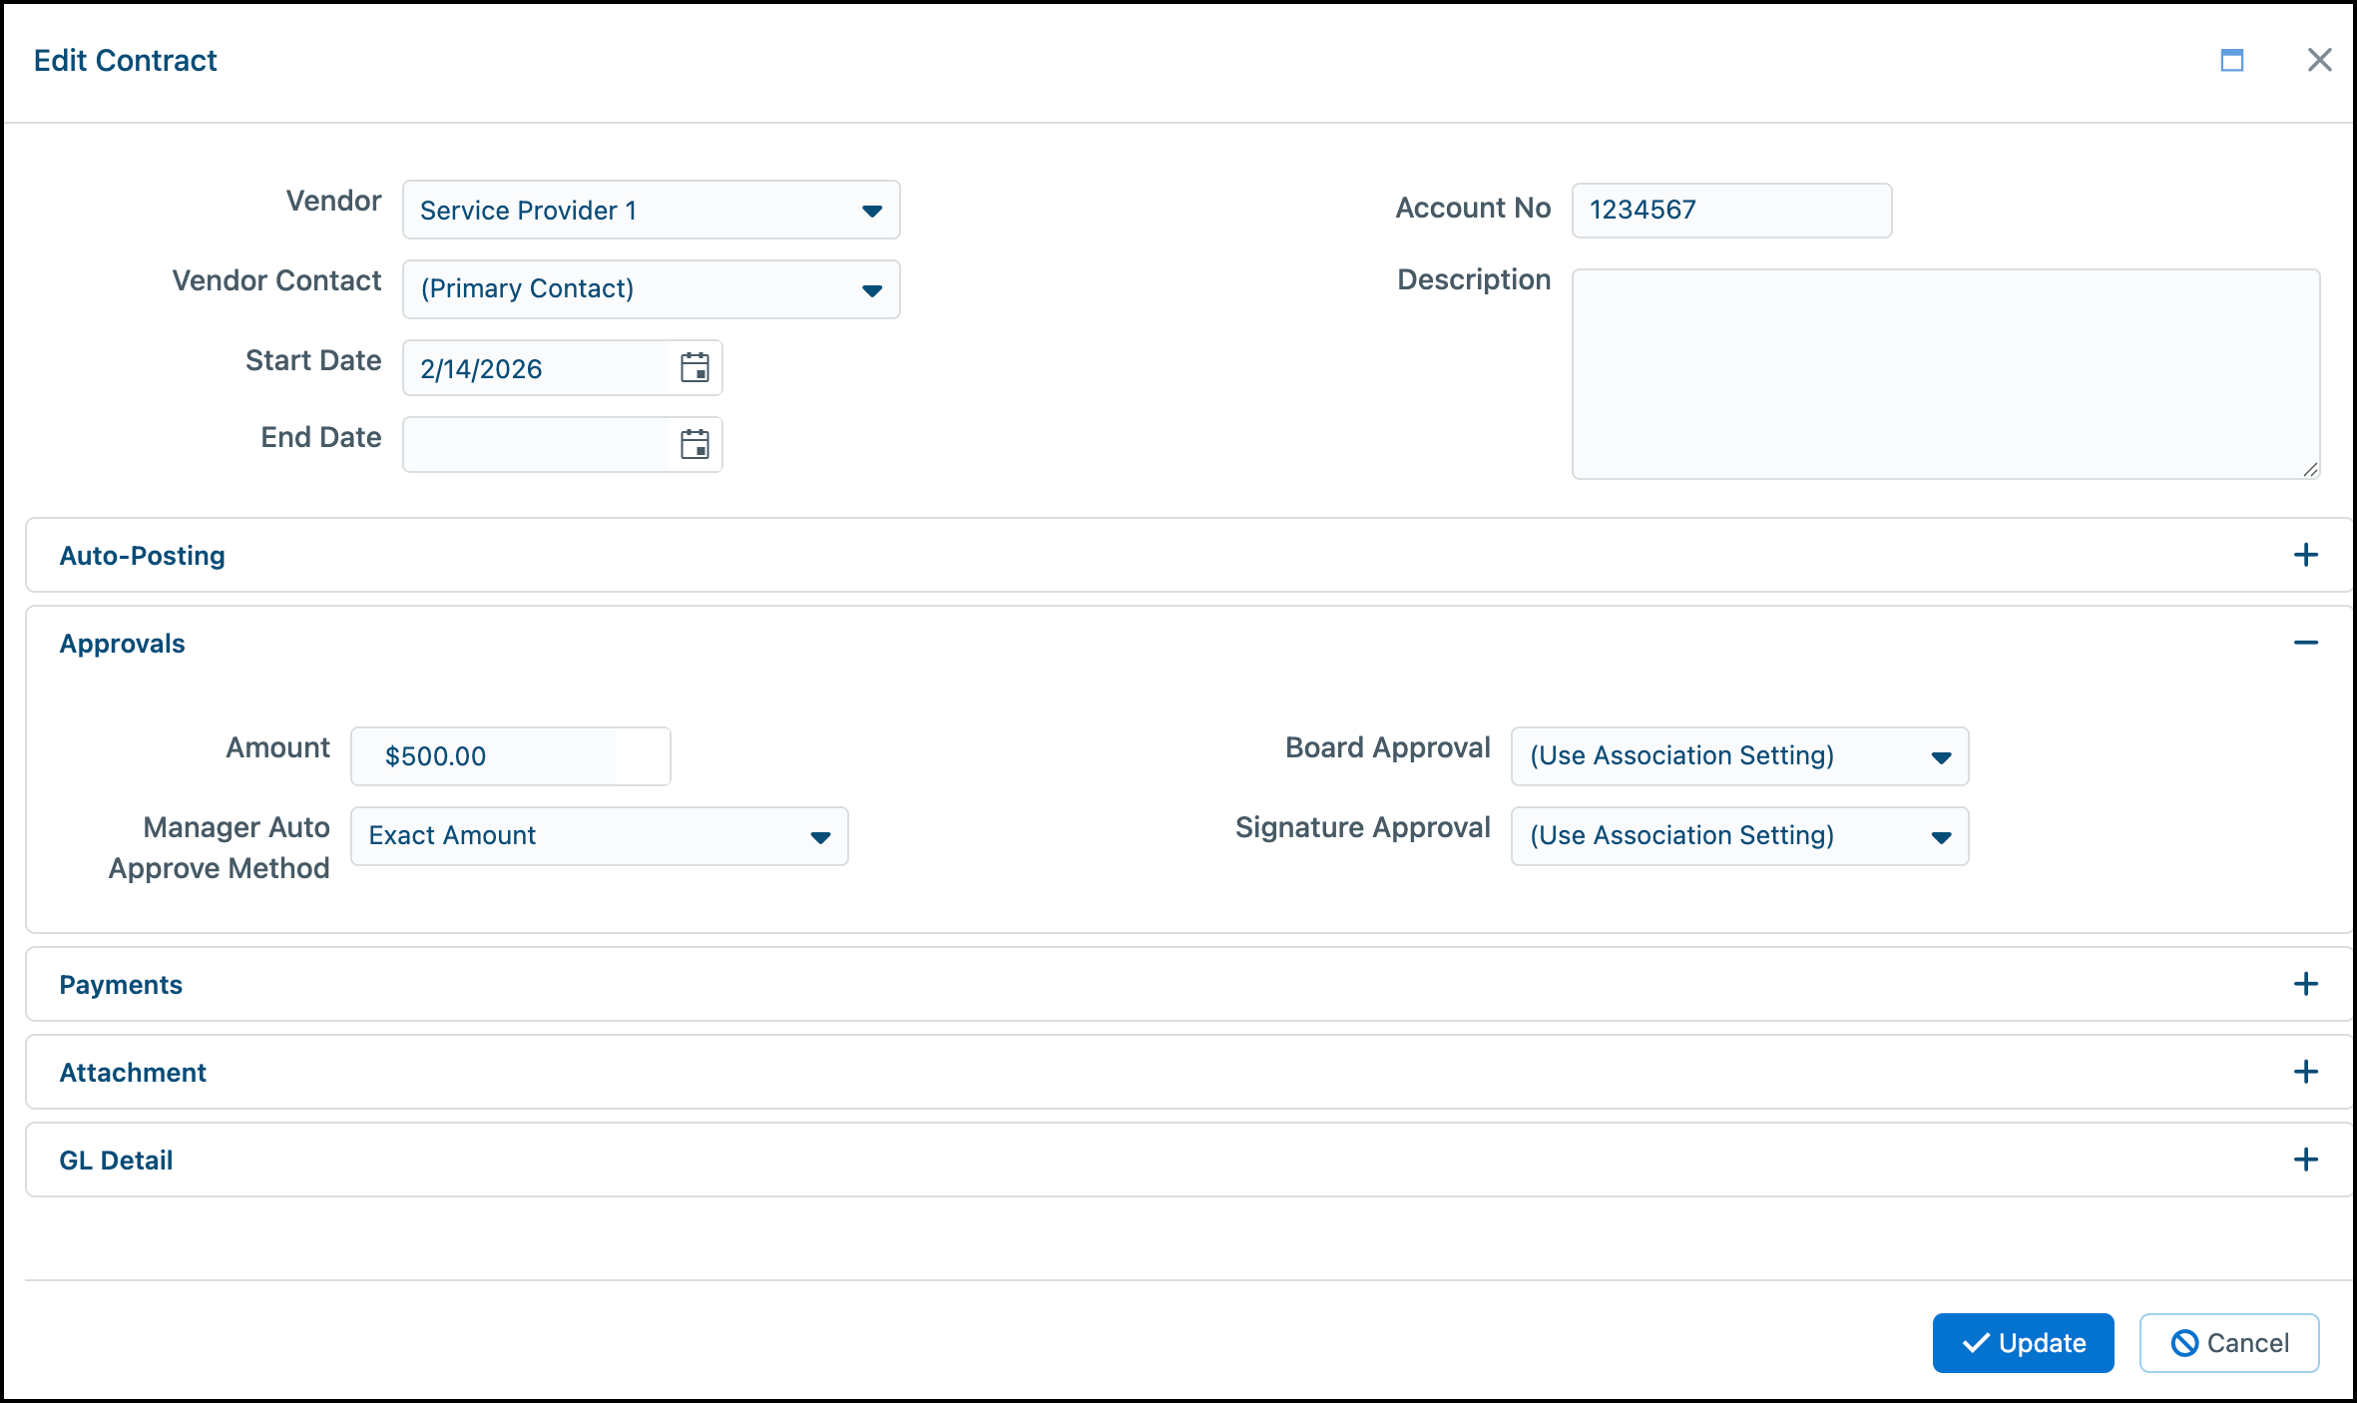This screenshot has width=2357, height=1403.
Task: Open the Vendor Contact dropdown
Action: coord(651,289)
